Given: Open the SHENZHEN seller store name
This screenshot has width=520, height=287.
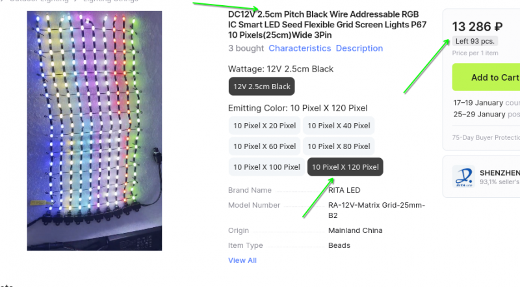Looking at the screenshot, I should [x=499, y=172].
